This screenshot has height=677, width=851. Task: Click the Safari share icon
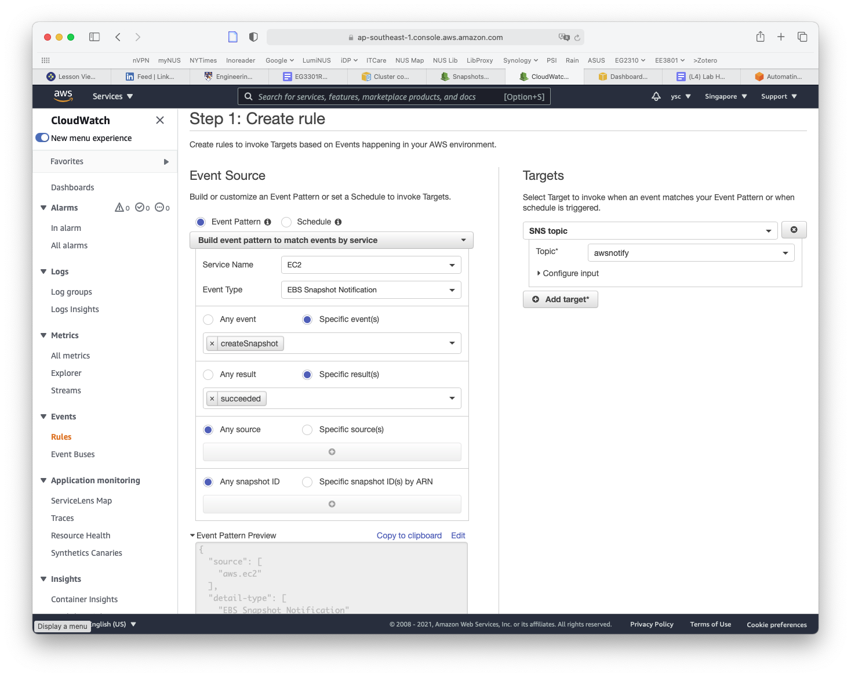(760, 37)
